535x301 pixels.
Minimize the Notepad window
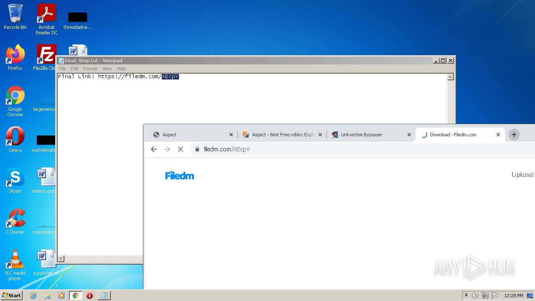436,61
